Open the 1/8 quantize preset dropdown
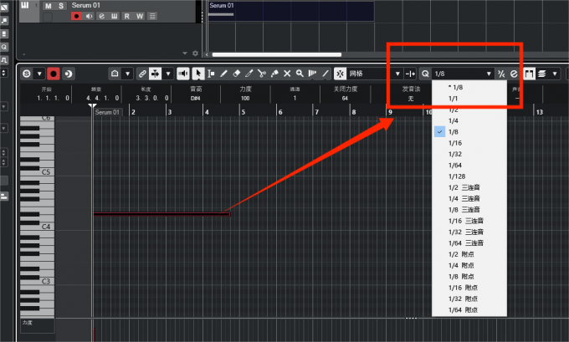Screen dimensions: 569x342 click(463, 74)
